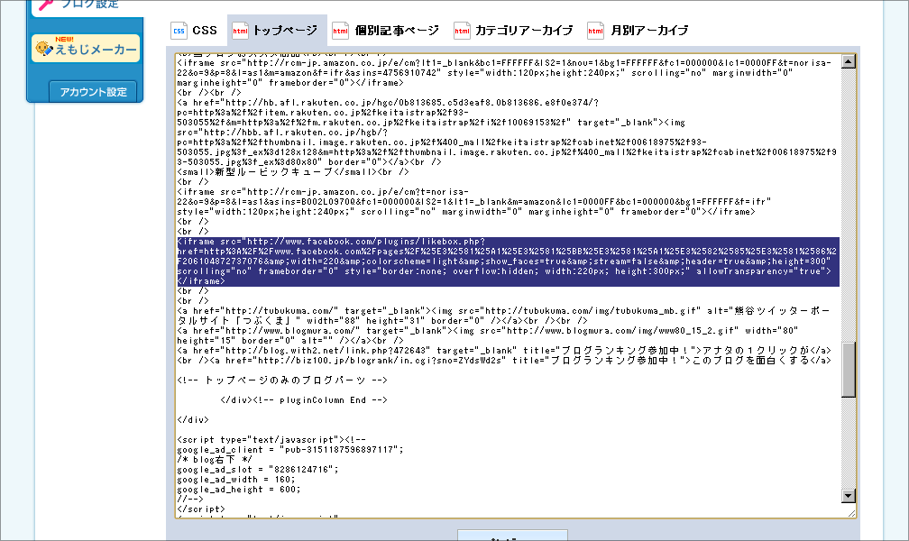Click the pluginColumn End comment line
909x541 pixels.
pyautogui.click(x=304, y=400)
